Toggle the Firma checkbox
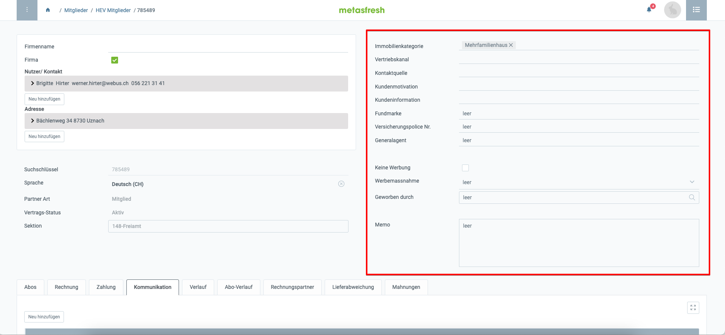The height and width of the screenshot is (335, 725). click(x=115, y=60)
